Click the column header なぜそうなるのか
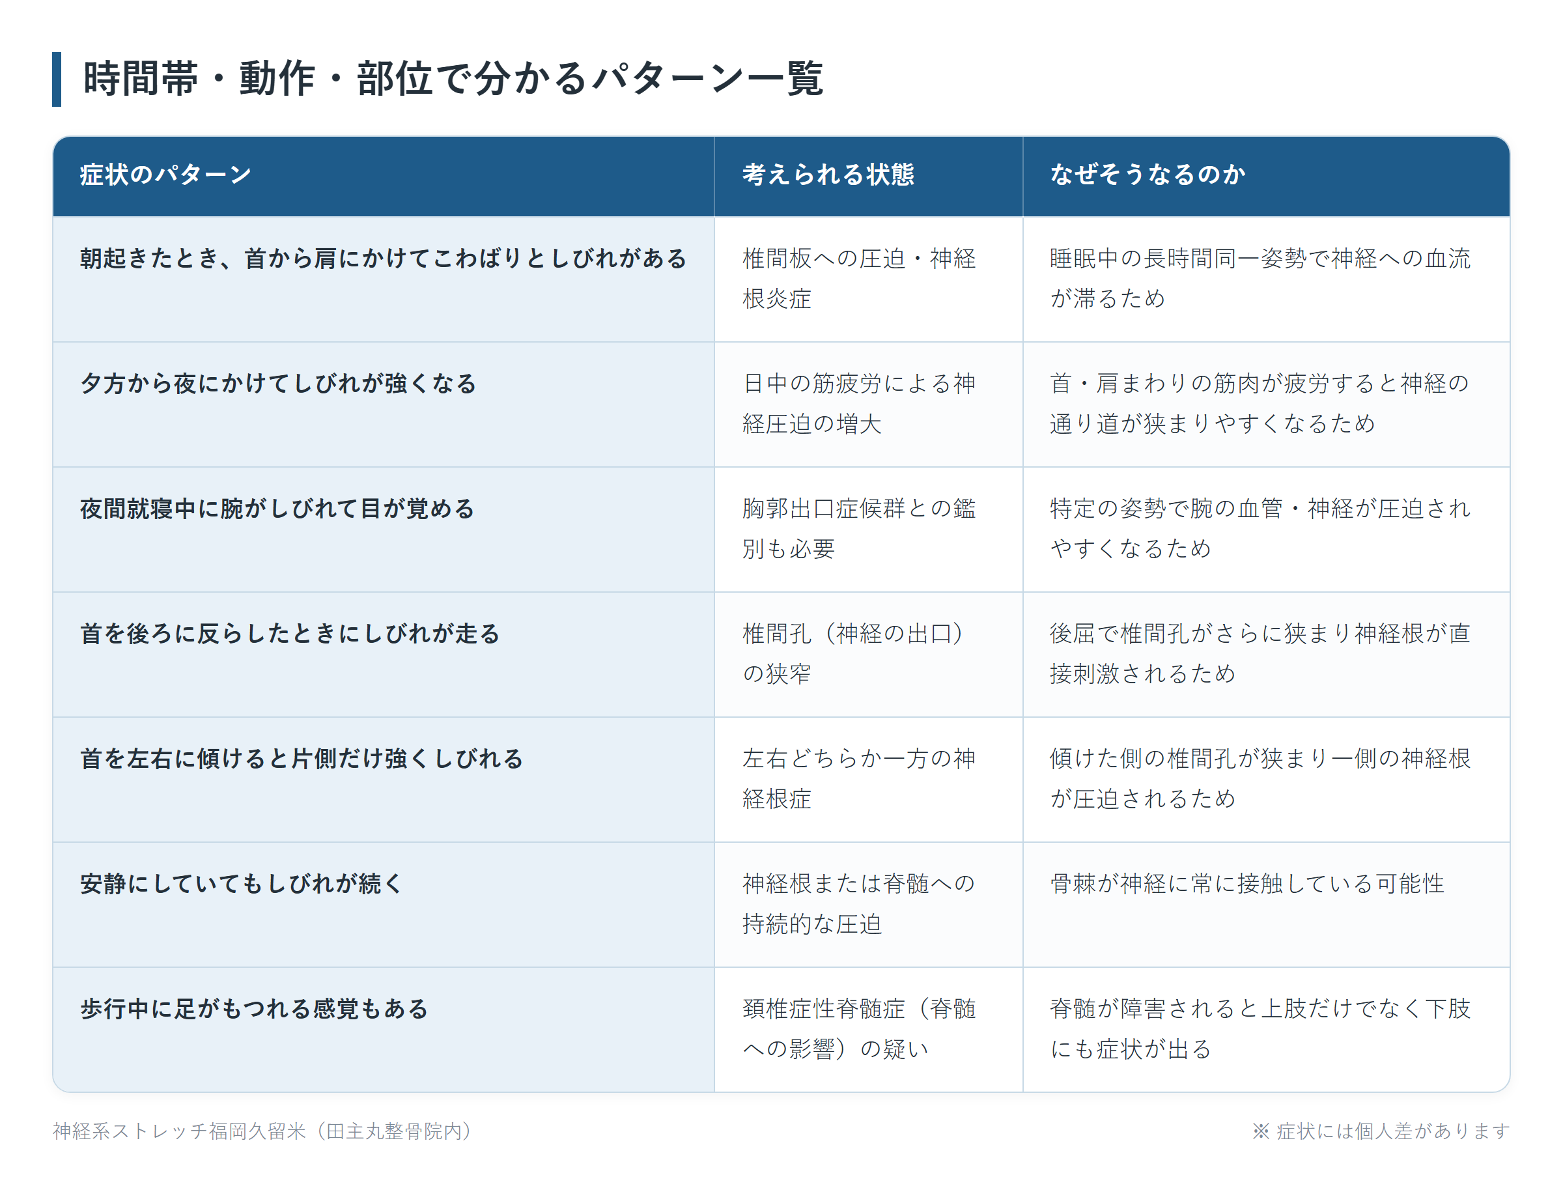The image size is (1563, 1201). pyautogui.click(x=1265, y=176)
